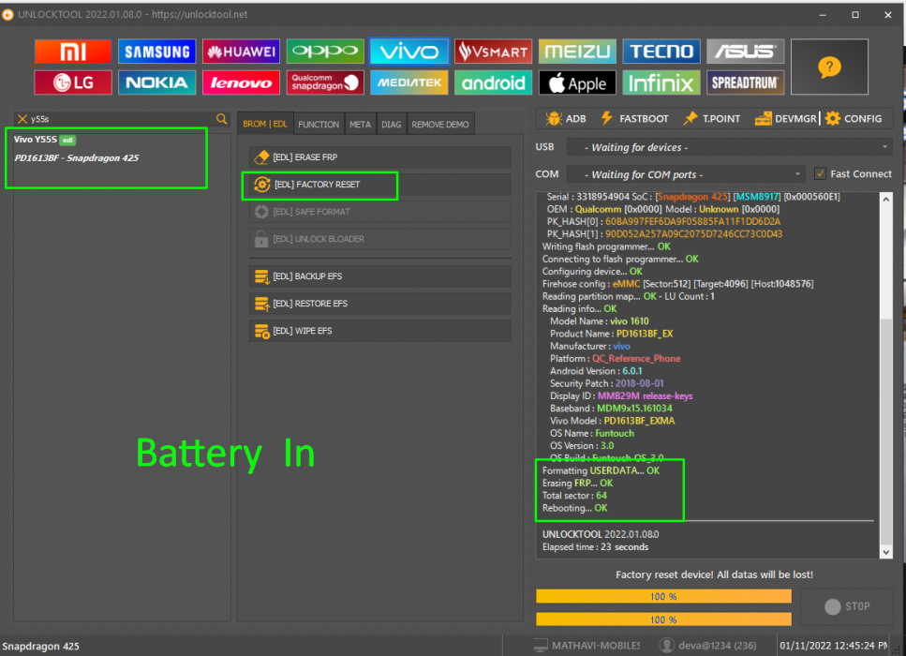Image resolution: width=906 pixels, height=656 pixels.
Task: Click the STOP button
Action: [x=847, y=606]
